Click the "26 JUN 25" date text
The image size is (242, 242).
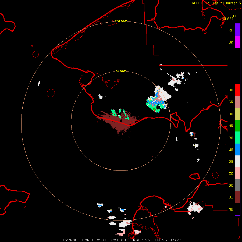point(156,240)
